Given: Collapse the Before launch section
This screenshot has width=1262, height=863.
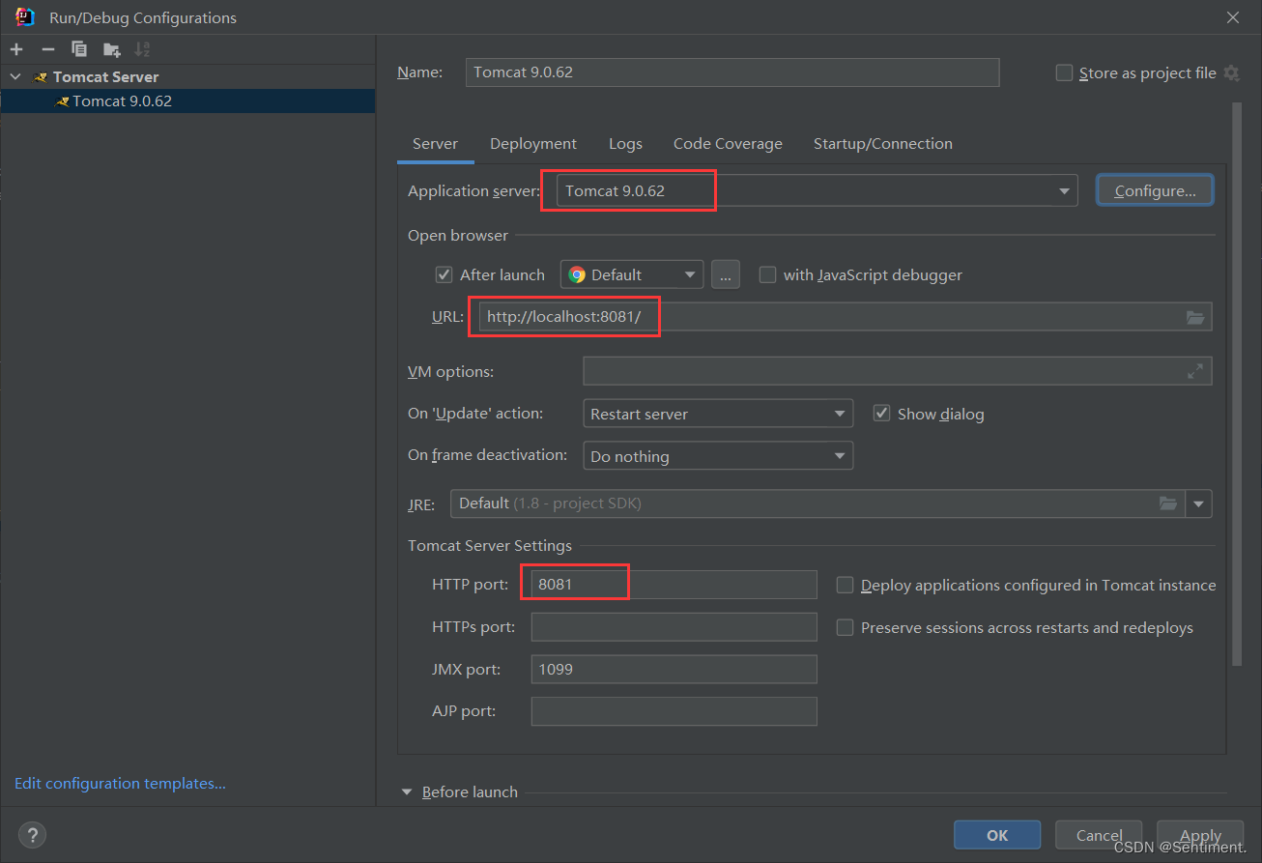Looking at the screenshot, I should (408, 792).
